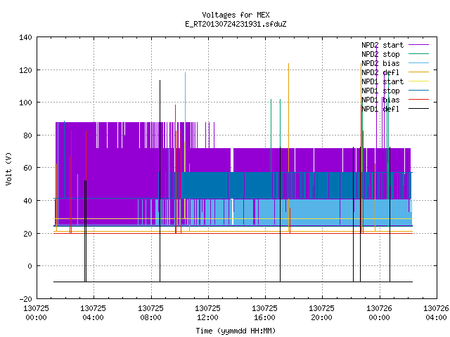
Task: Click the NPD1 bias red legend line
Action: tap(418, 100)
